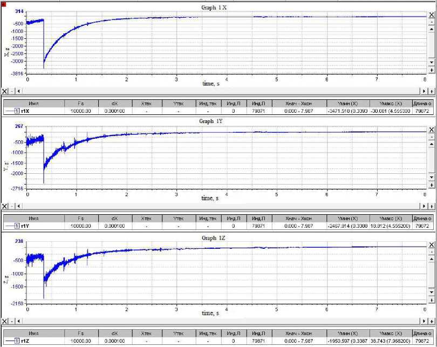This screenshot has width=437, height=347.
Task: Click the X button below Graph 1Z's time axis
Action: (5, 321)
